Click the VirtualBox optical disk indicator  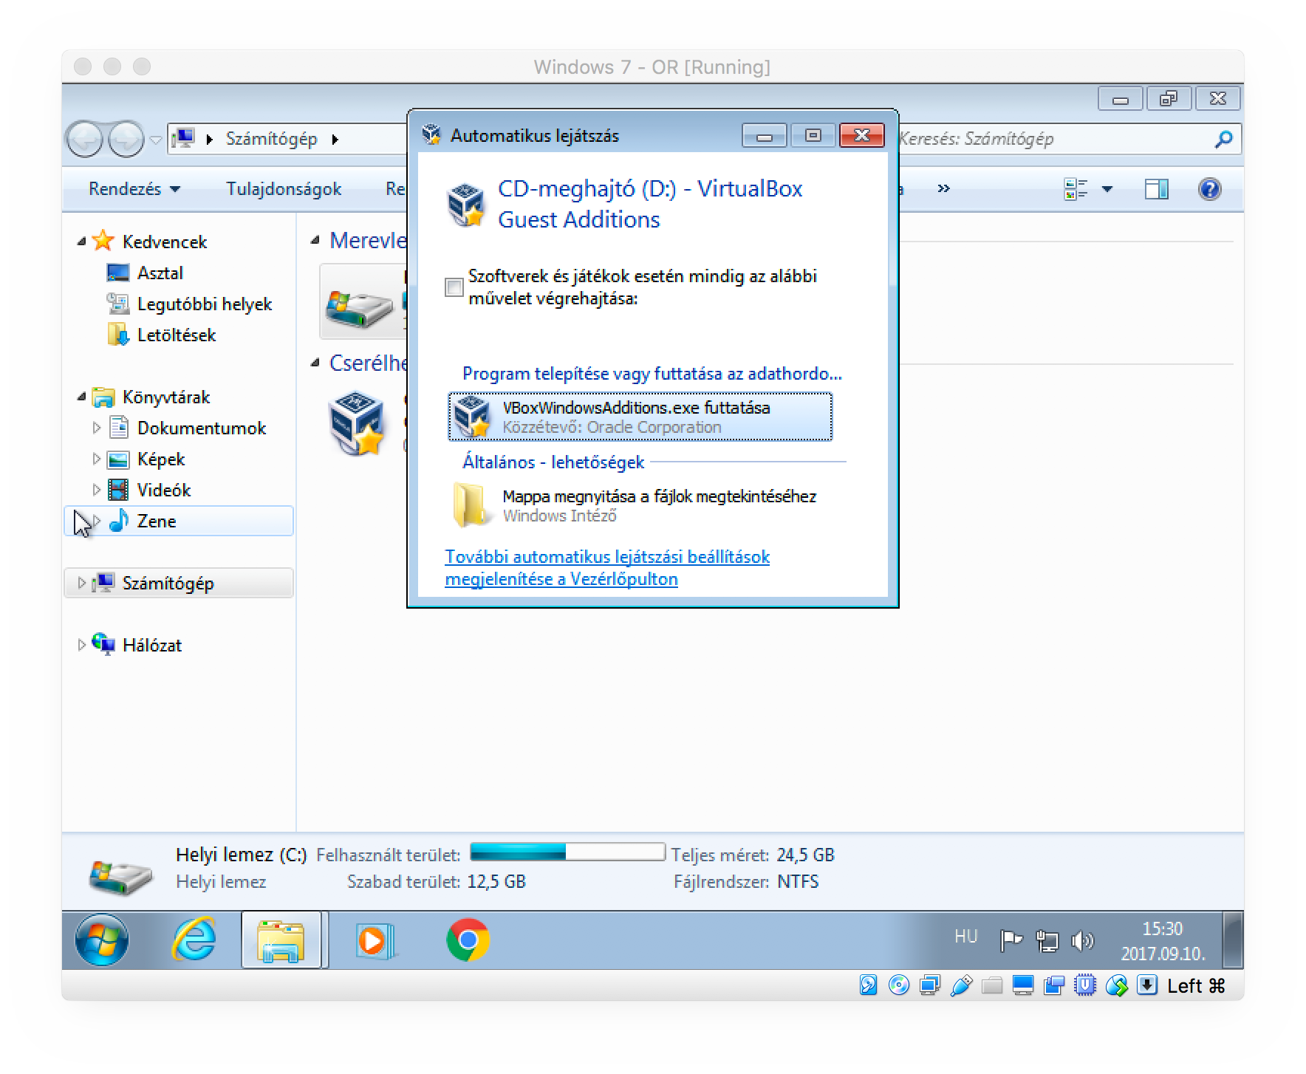tap(899, 985)
